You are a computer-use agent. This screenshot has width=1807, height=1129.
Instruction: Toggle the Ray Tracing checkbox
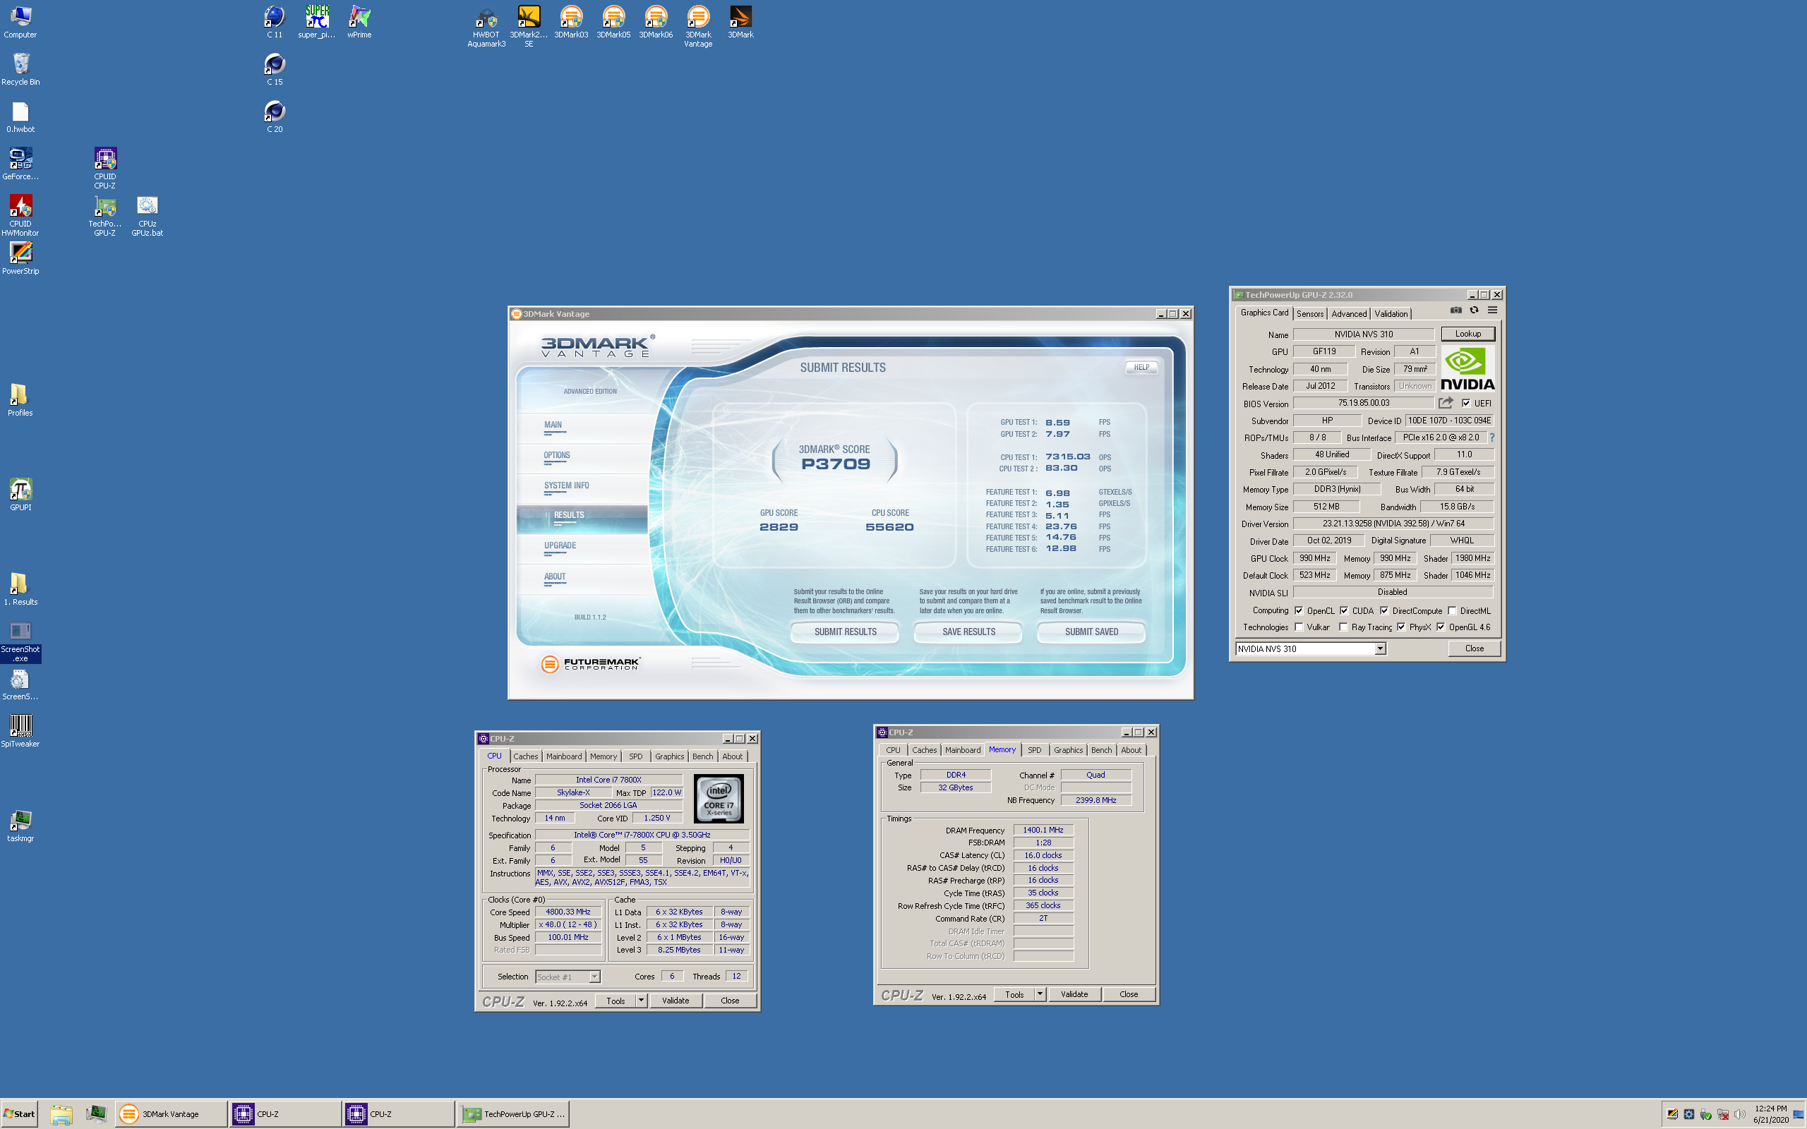click(1343, 627)
